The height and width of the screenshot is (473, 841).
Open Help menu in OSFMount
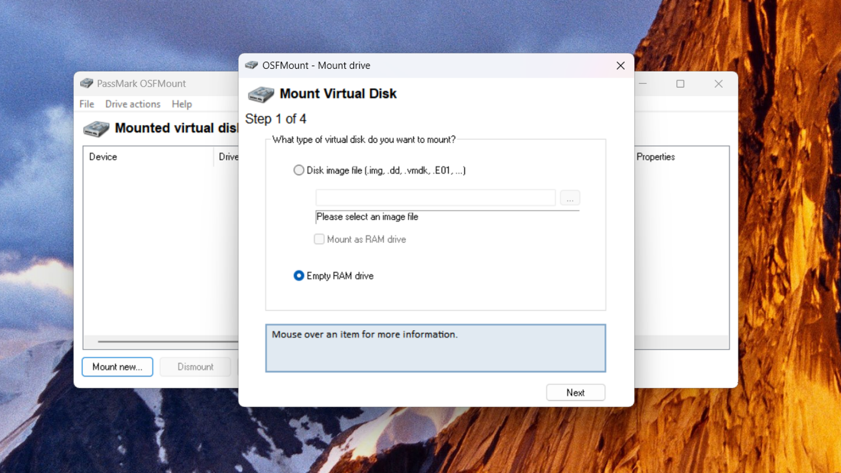pyautogui.click(x=182, y=104)
